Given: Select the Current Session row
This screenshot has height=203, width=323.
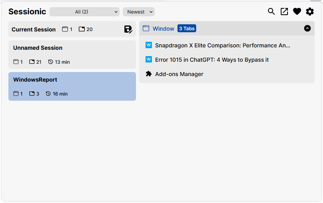Looking at the screenshot, I should click(x=72, y=29).
